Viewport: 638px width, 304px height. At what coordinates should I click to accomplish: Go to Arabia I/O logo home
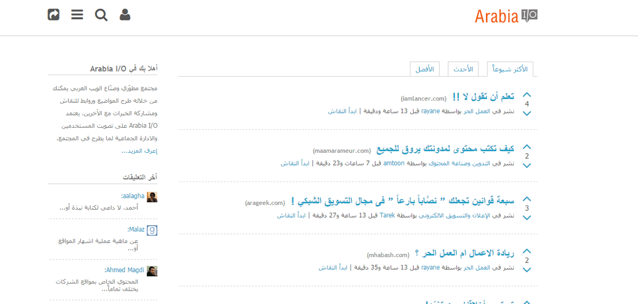(506, 16)
